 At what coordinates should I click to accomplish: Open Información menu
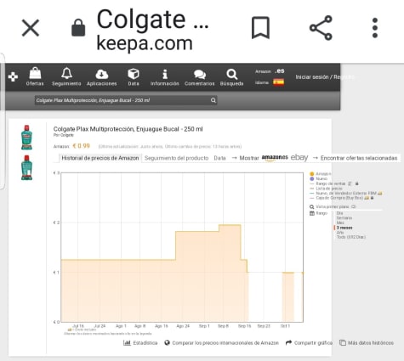pyautogui.click(x=164, y=76)
